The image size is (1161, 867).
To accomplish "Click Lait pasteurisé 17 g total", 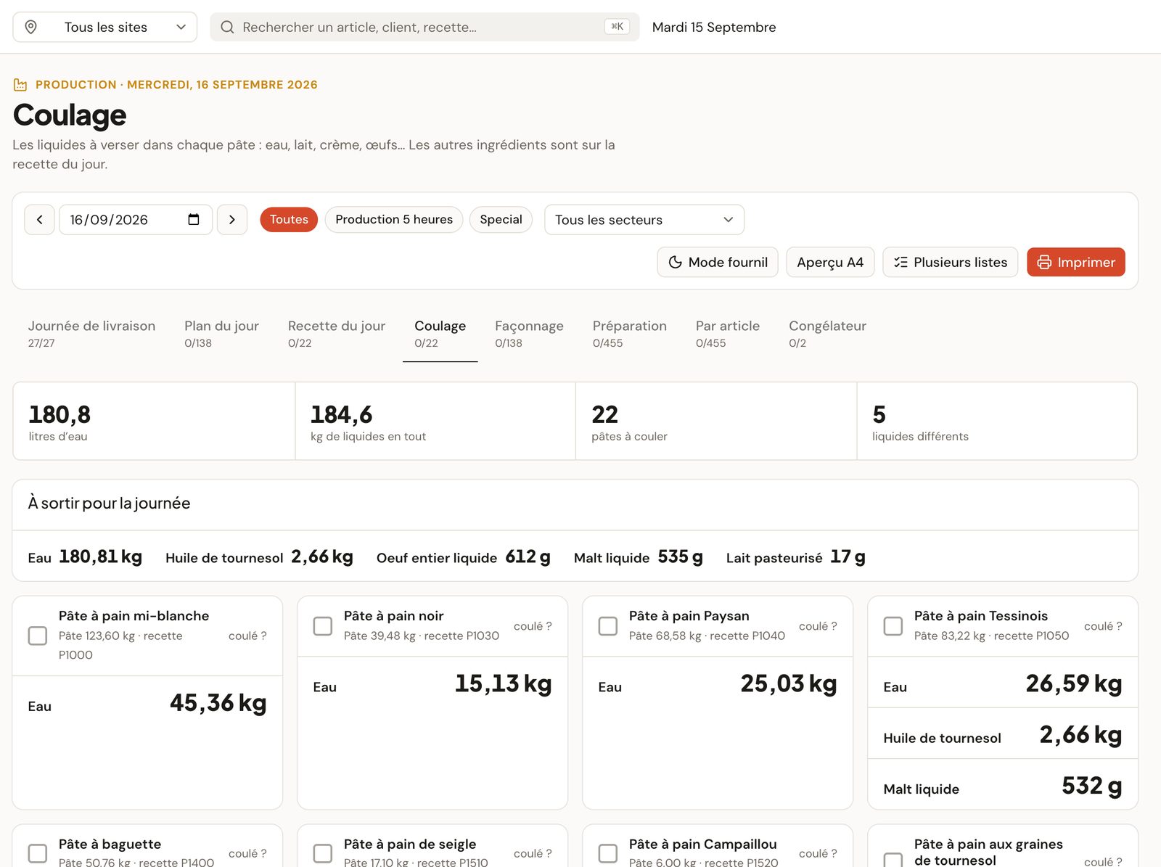I will point(795,556).
